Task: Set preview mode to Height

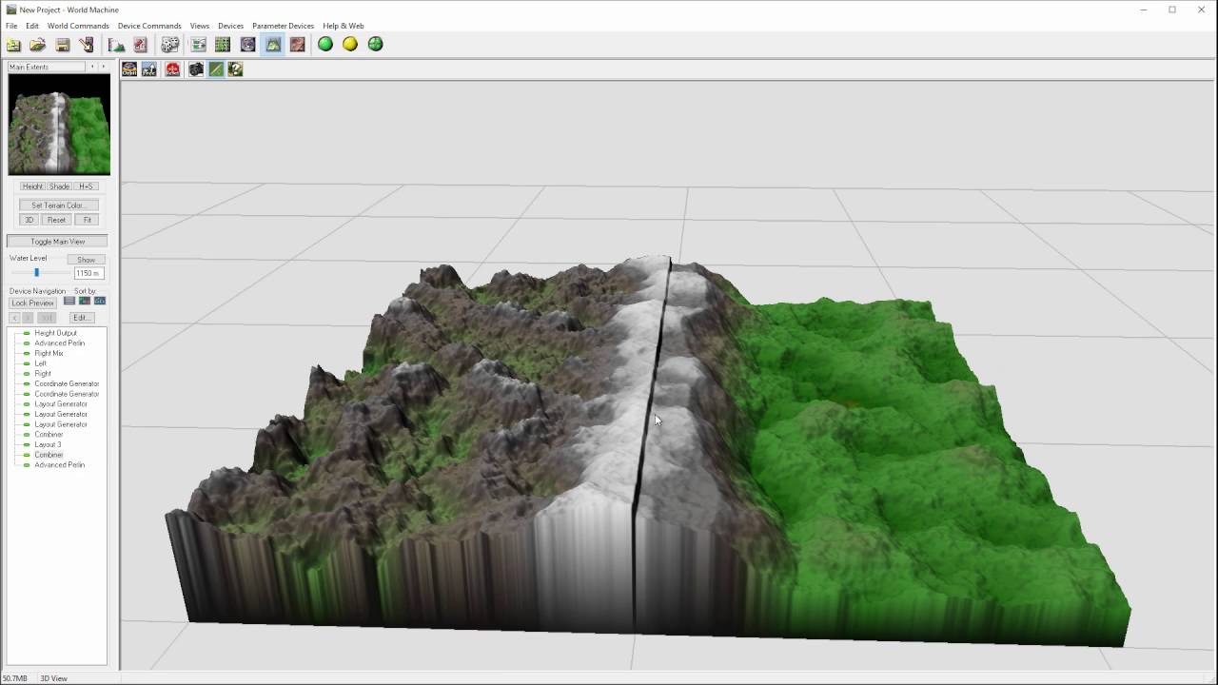Action: pos(32,186)
